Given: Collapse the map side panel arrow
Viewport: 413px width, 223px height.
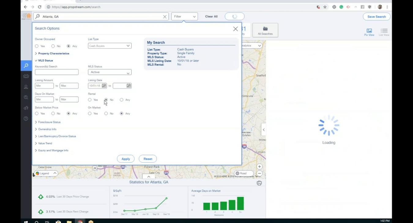Looking at the screenshot, I should point(263,130).
